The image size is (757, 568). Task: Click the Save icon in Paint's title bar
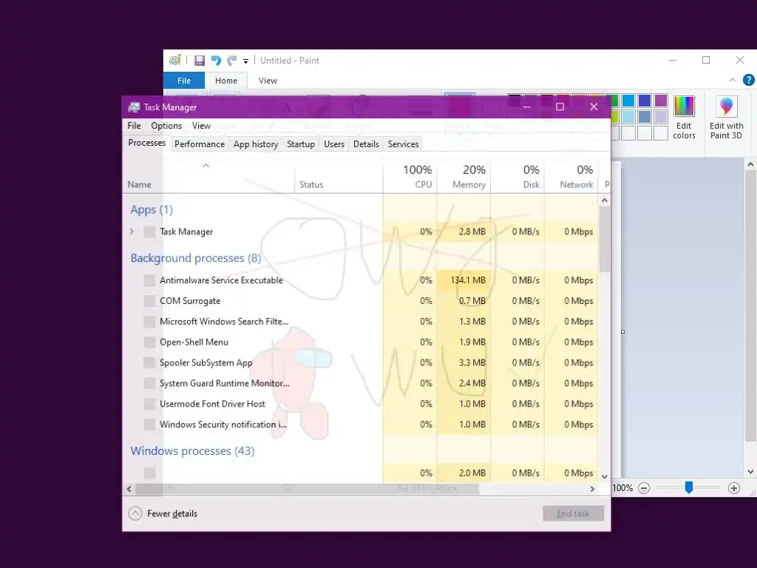point(200,61)
